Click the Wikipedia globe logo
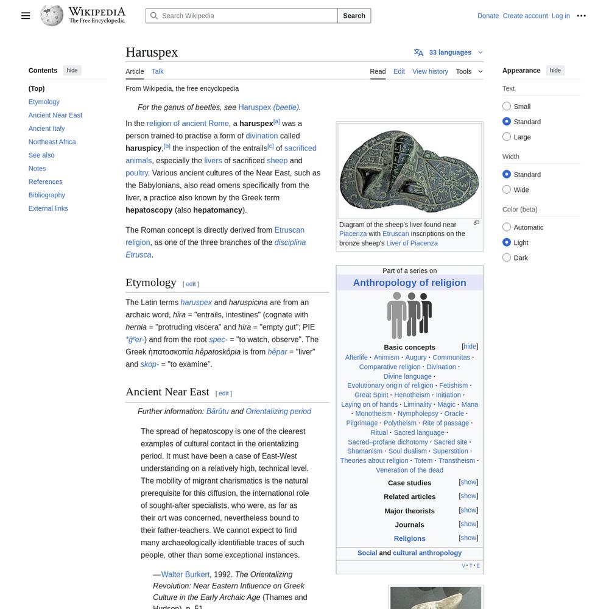 52,16
